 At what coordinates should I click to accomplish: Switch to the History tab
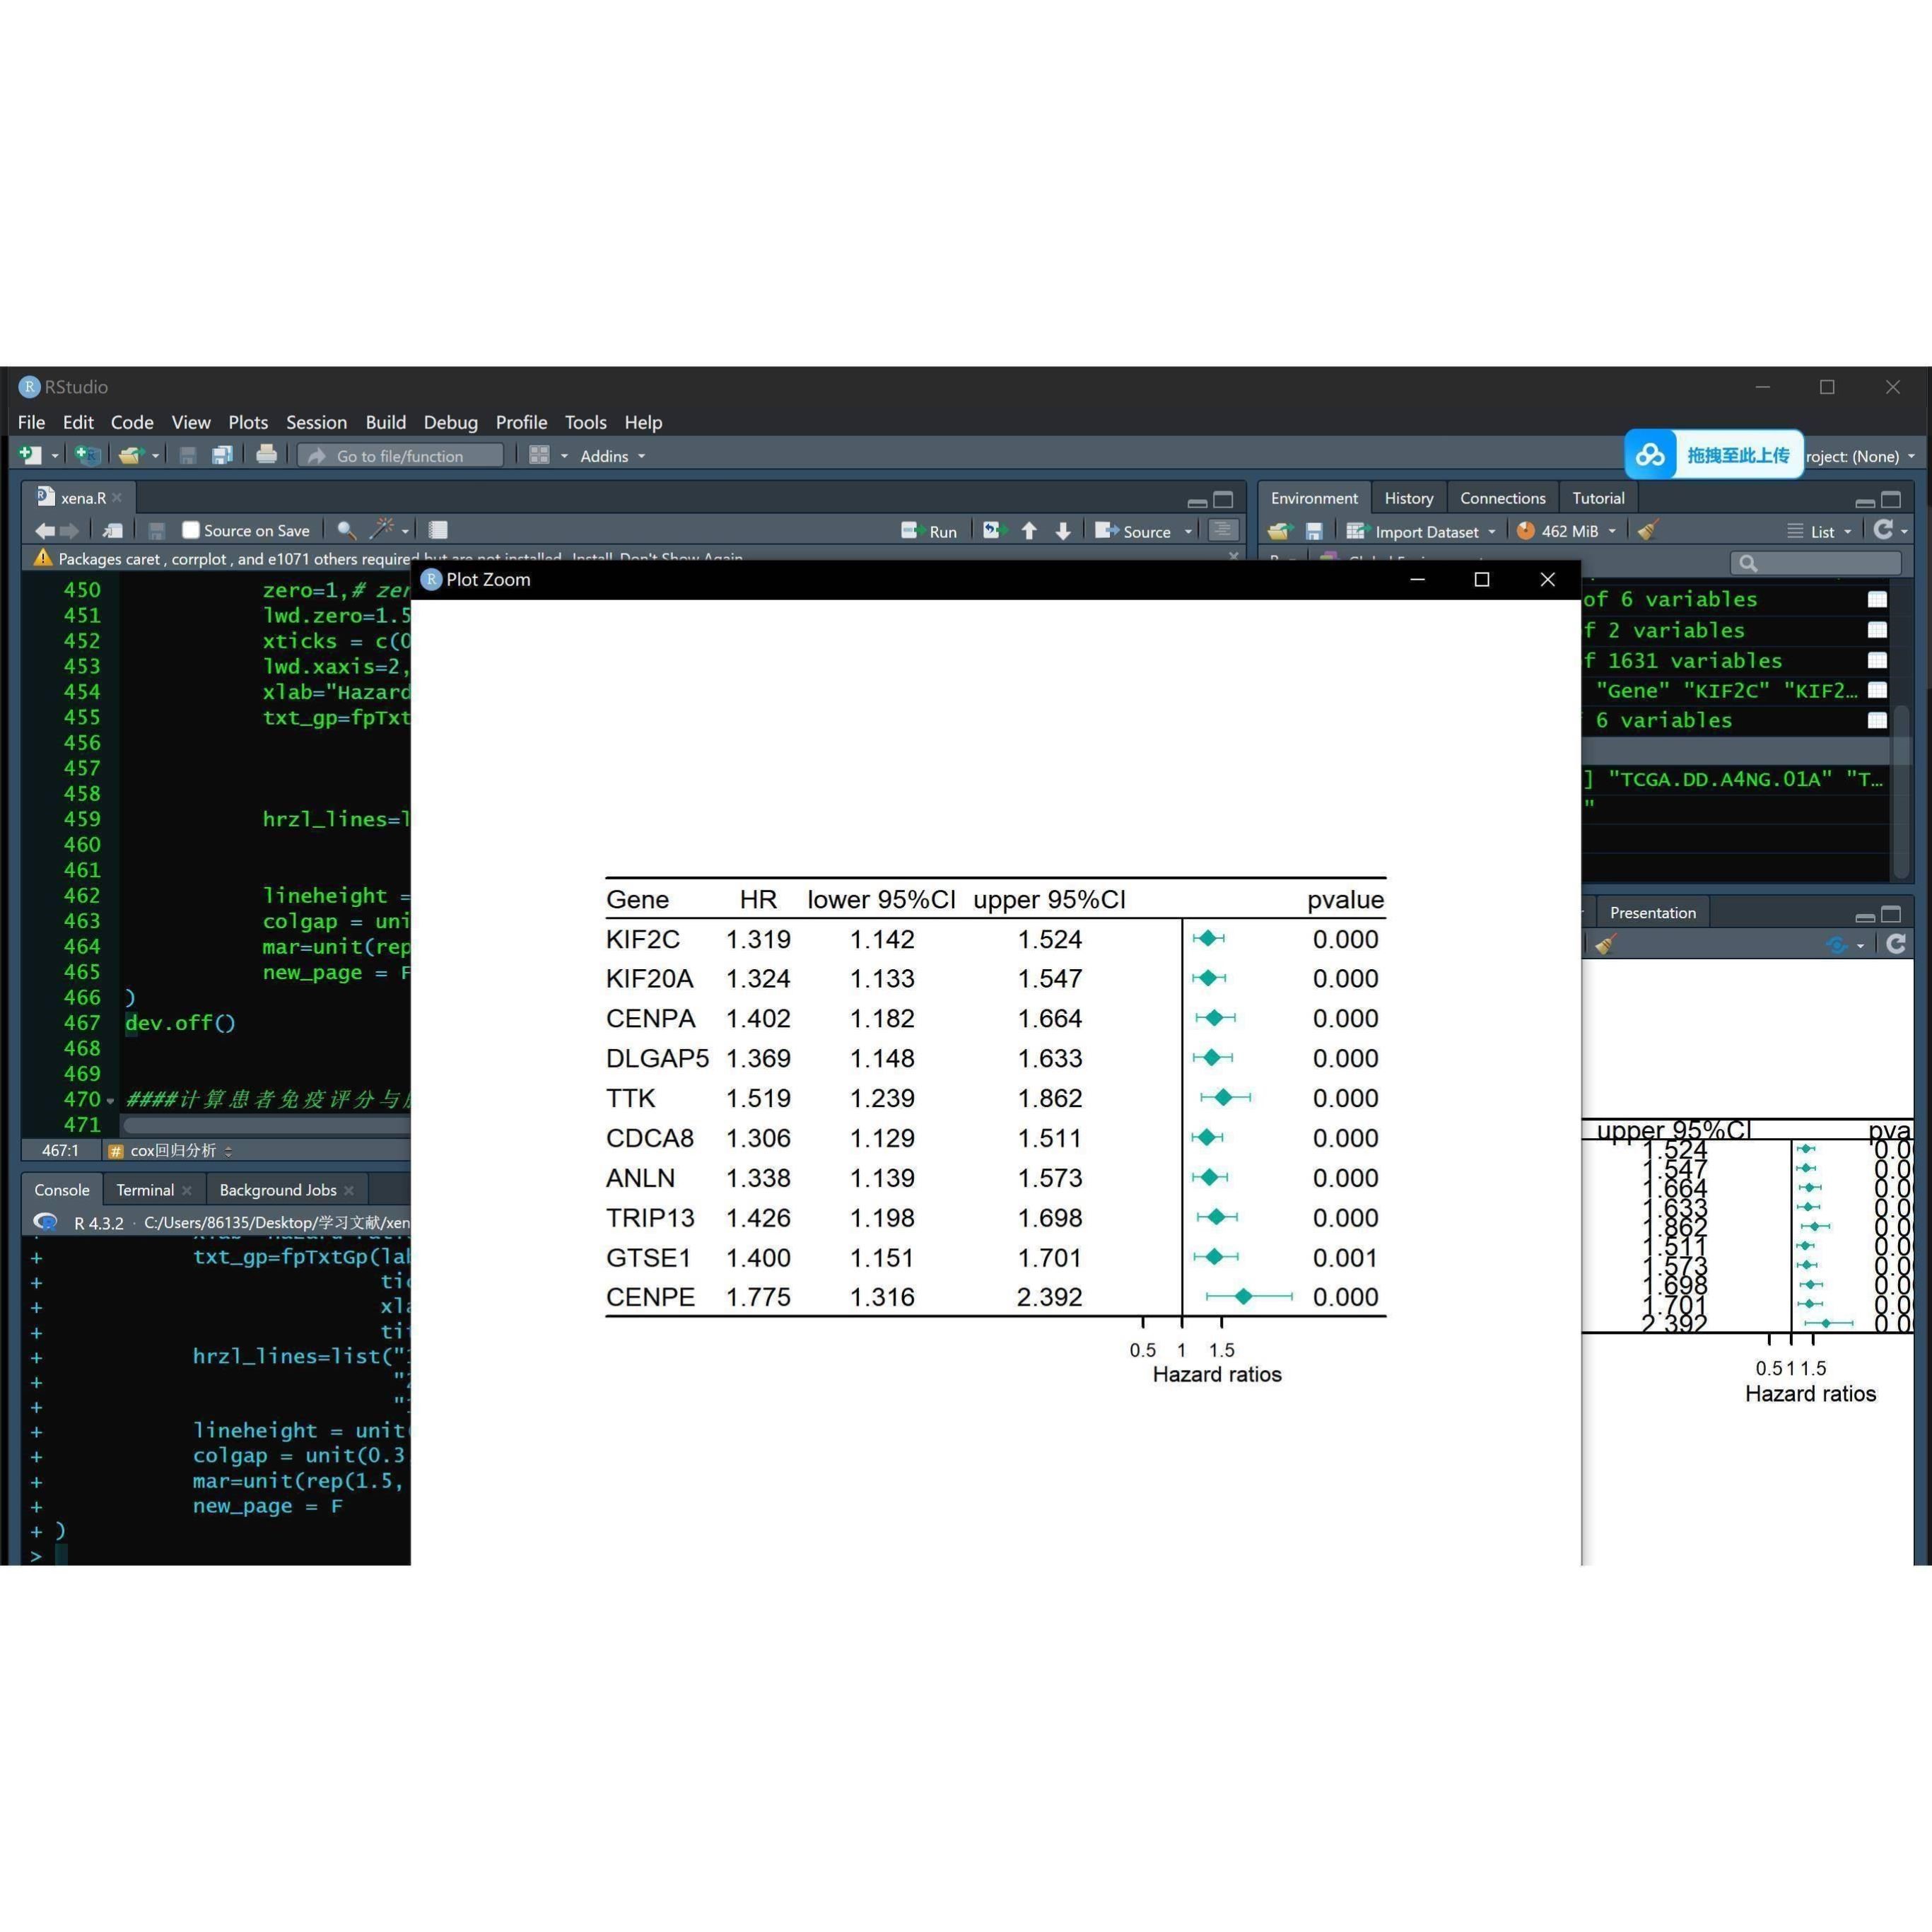[1408, 498]
